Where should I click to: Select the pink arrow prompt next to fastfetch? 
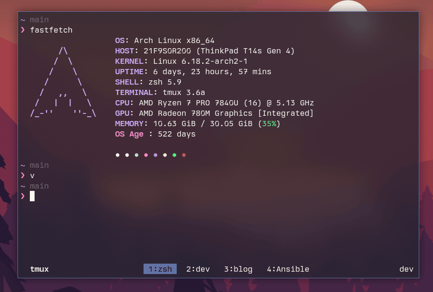(x=22, y=30)
